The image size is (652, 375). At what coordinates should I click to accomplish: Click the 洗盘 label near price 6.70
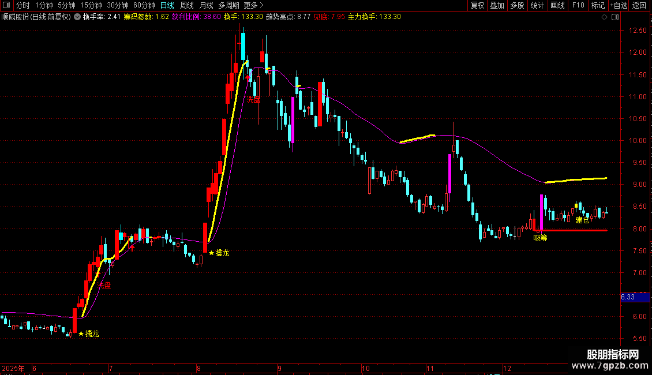pyautogui.click(x=104, y=285)
